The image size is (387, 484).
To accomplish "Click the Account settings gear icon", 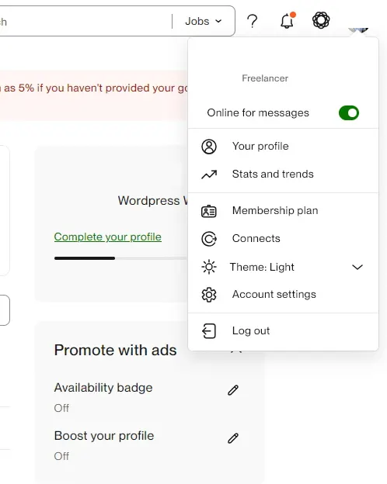I will 209,295.
